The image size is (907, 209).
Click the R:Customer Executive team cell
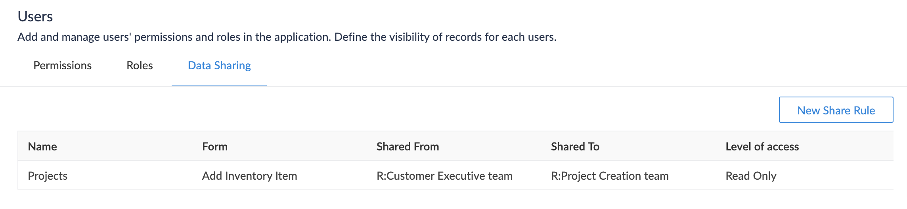[444, 176]
